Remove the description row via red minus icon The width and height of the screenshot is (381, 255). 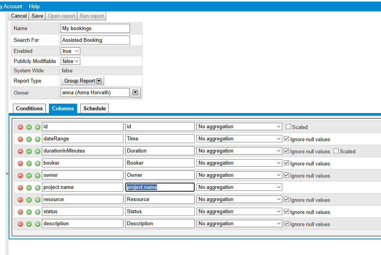tap(20, 224)
